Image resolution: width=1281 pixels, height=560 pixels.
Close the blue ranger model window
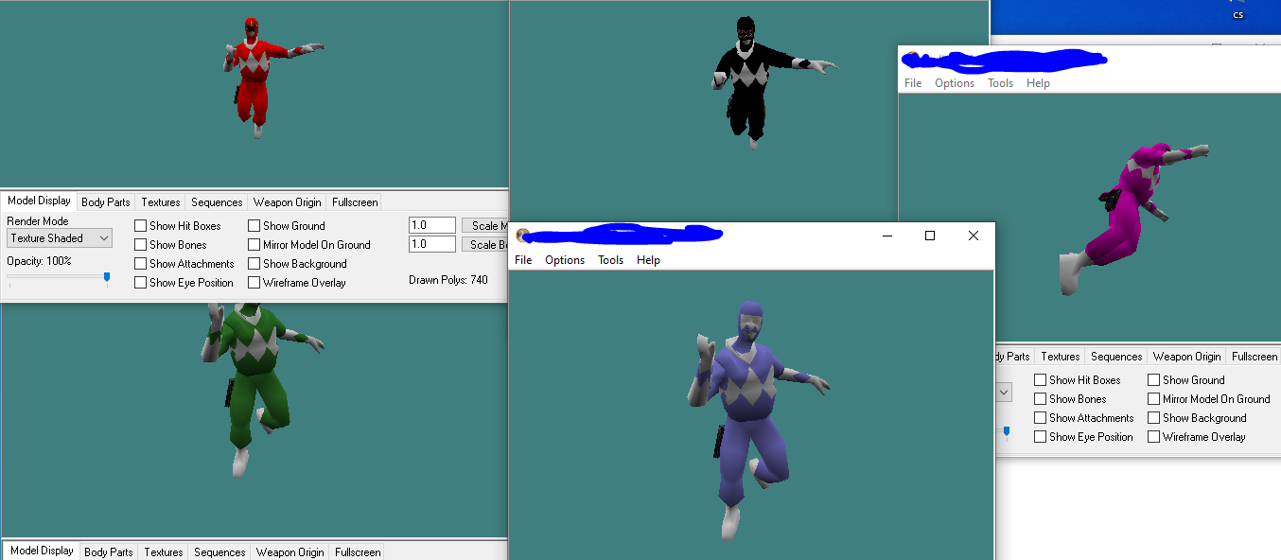tap(974, 236)
